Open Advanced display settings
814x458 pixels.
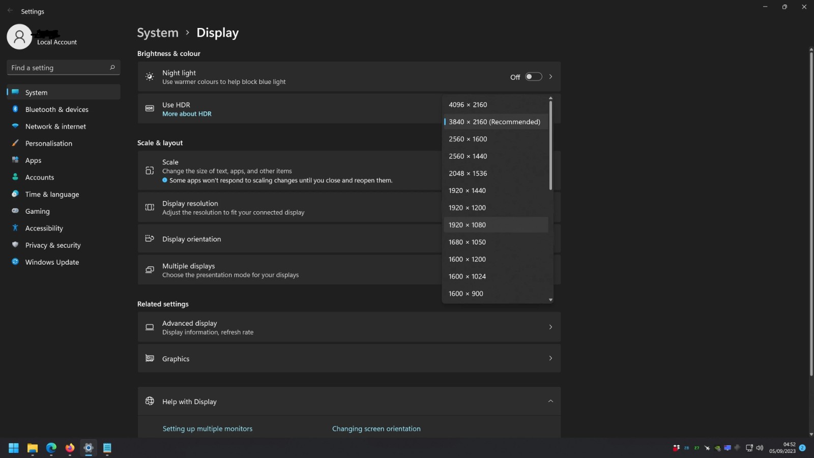(349, 327)
